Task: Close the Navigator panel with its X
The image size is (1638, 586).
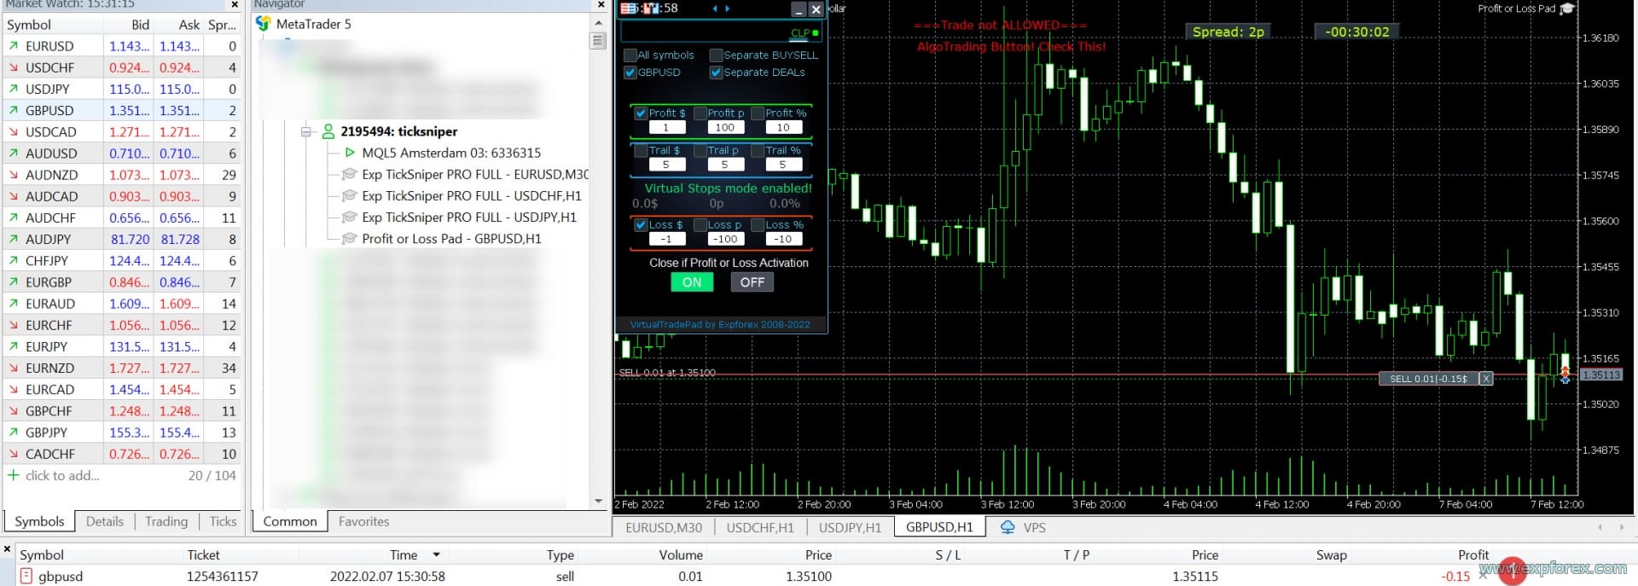Action: (601, 5)
